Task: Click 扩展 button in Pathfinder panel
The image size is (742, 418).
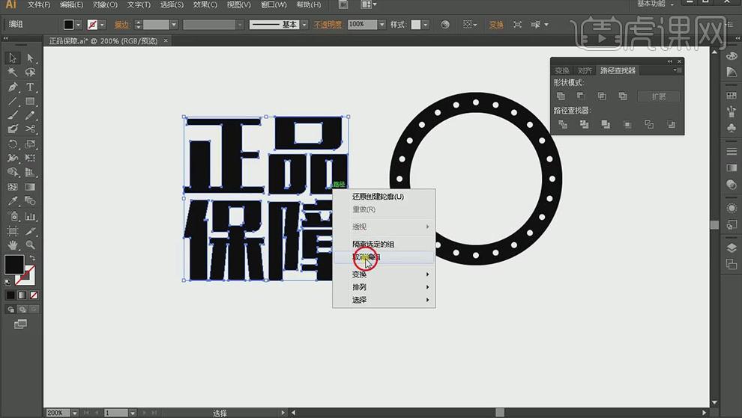Action: pos(659,96)
